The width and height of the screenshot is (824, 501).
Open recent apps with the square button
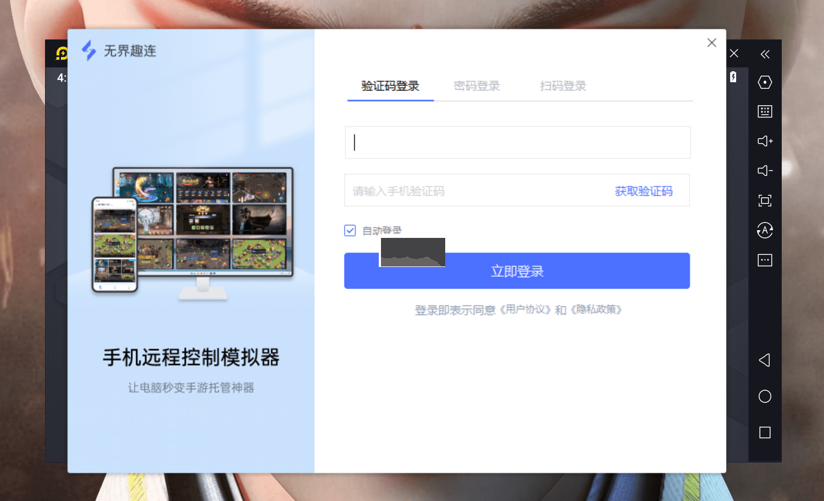(x=765, y=432)
